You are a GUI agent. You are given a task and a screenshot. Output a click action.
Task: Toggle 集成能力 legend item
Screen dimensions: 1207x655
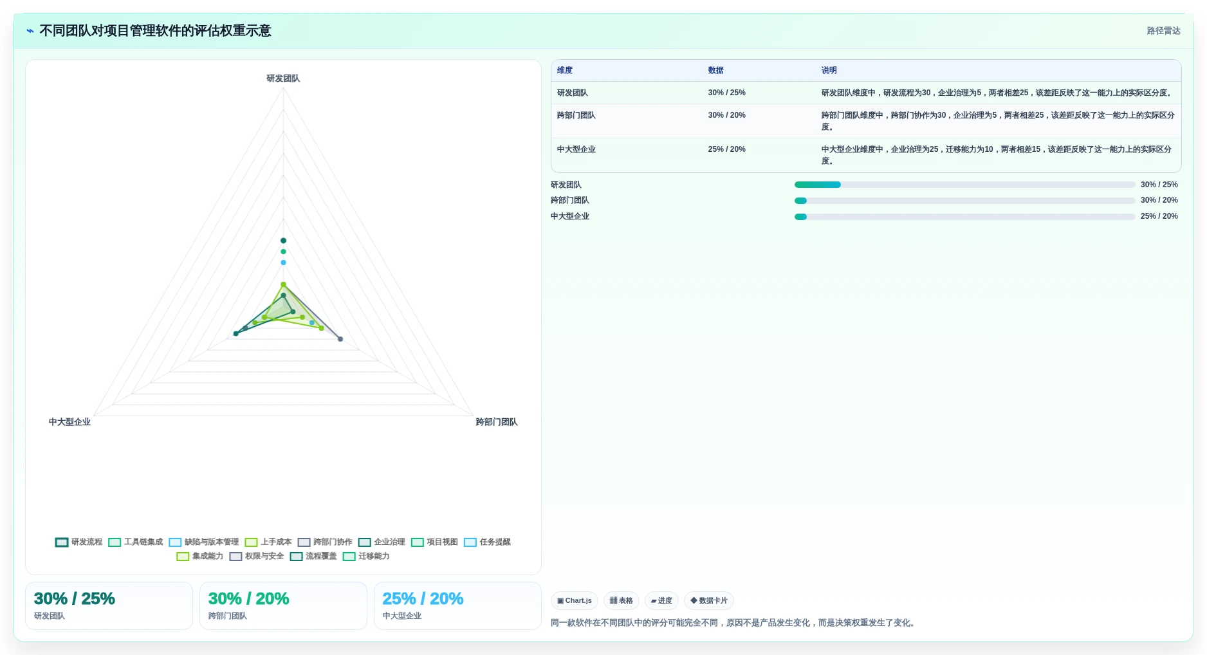(x=199, y=556)
